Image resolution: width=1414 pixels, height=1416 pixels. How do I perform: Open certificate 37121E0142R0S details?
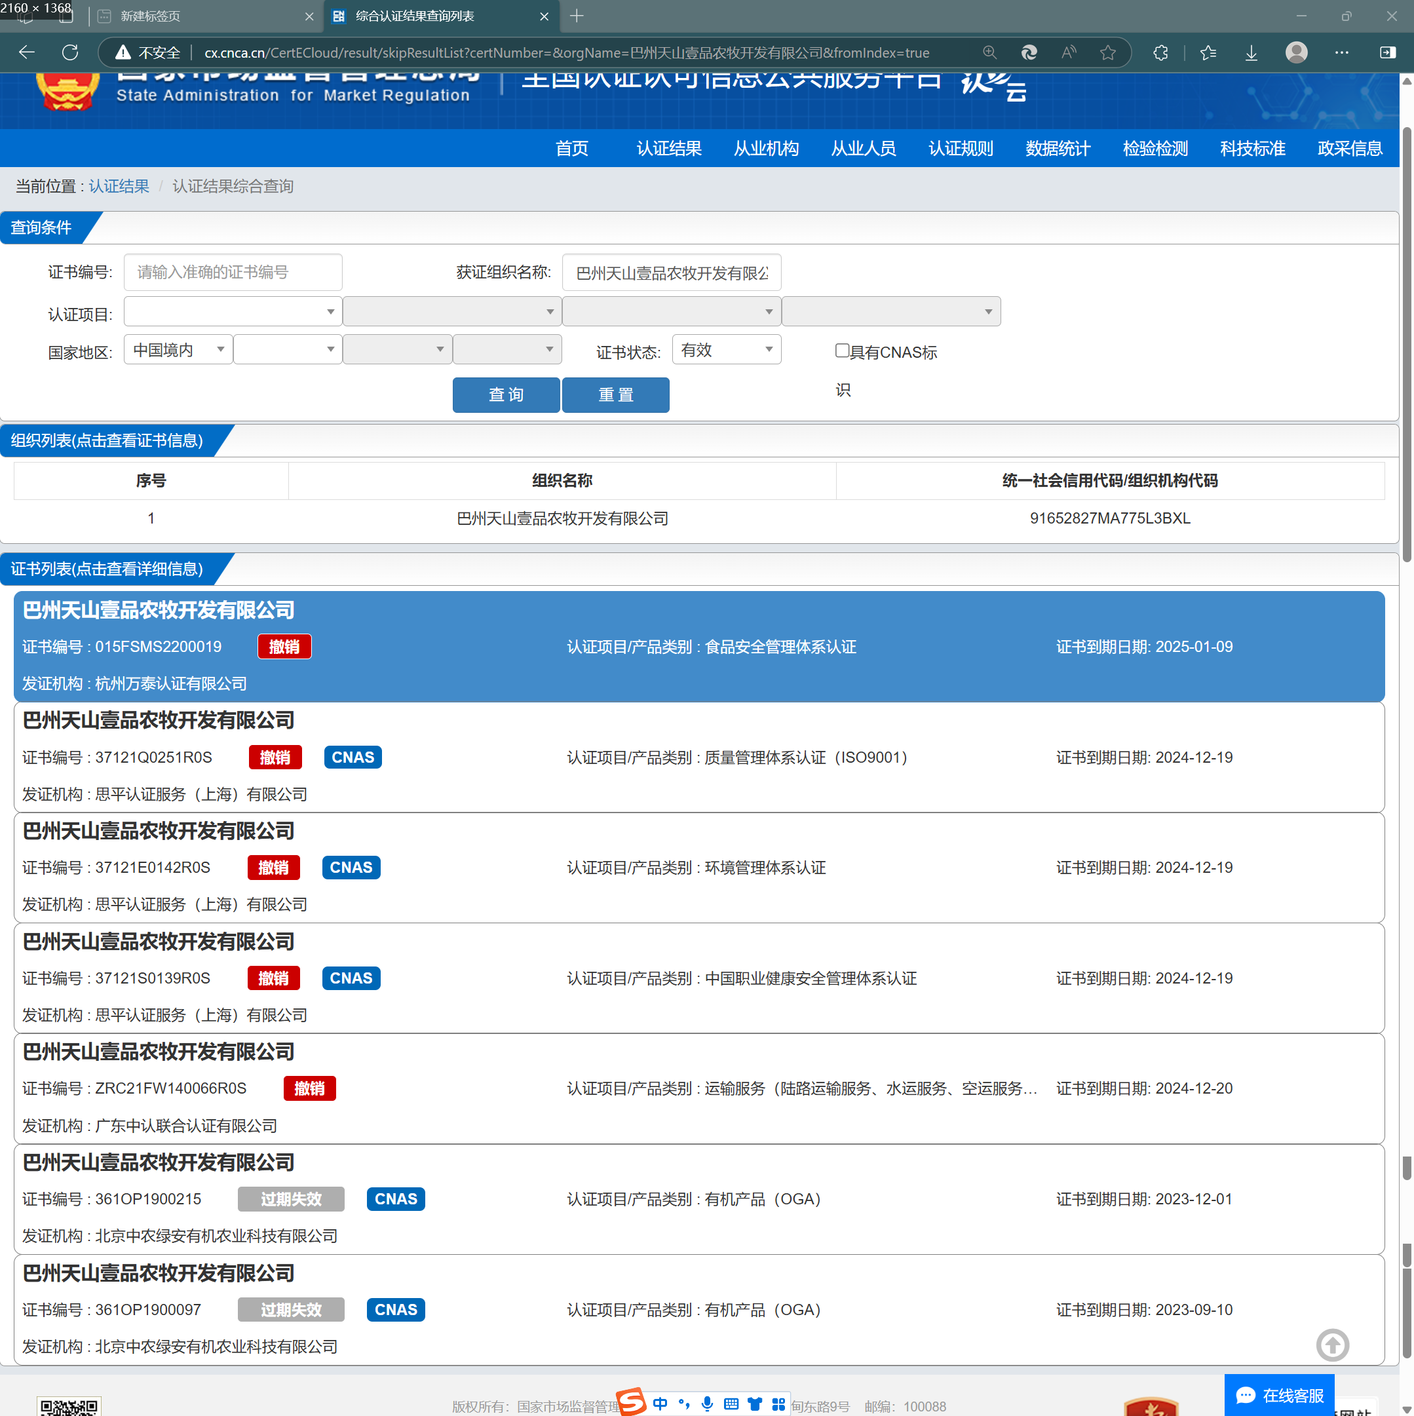point(699,868)
